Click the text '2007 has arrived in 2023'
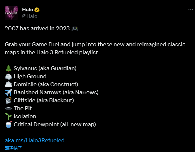Screen dimensions: 195x152 (x=37, y=29)
